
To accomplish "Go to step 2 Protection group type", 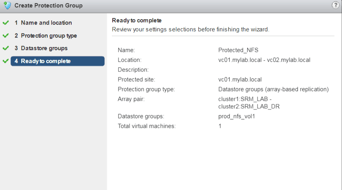I will tap(49, 36).
